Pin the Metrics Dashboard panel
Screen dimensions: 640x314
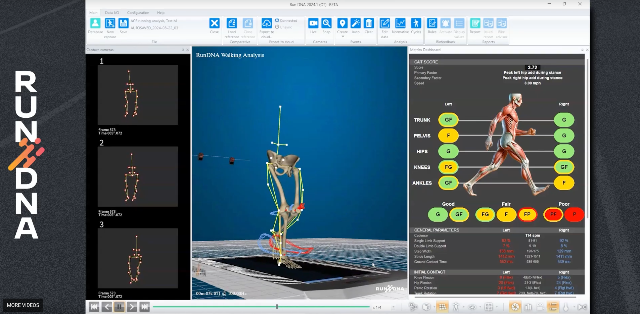click(582, 50)
